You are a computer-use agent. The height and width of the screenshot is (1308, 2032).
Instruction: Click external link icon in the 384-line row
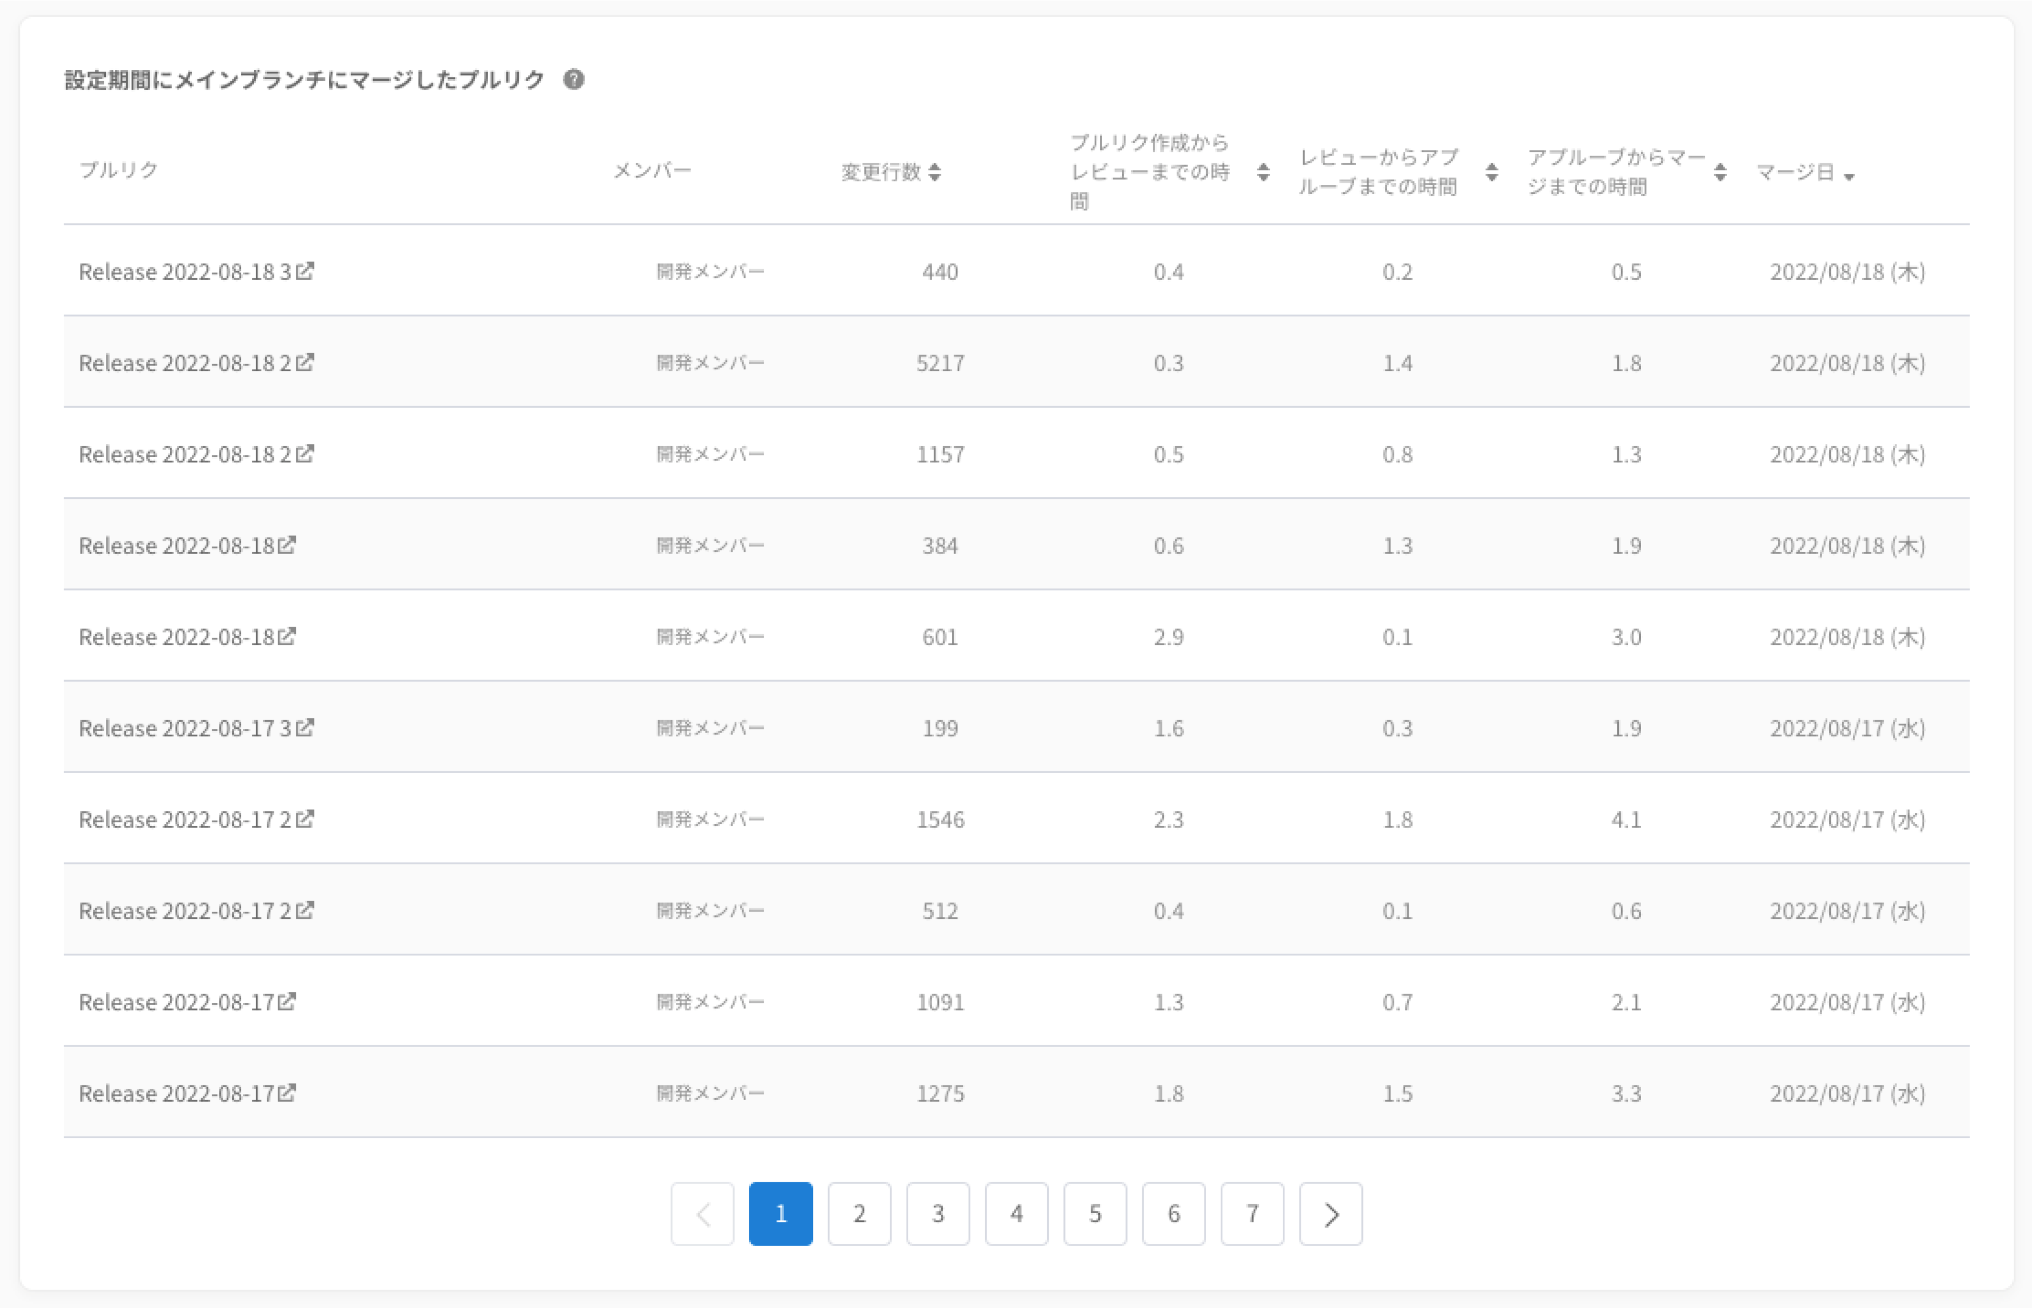(x=287, y=545)
